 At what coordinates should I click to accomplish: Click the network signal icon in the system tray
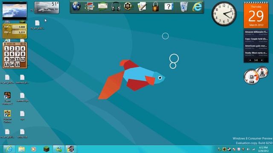click(253, 149)
